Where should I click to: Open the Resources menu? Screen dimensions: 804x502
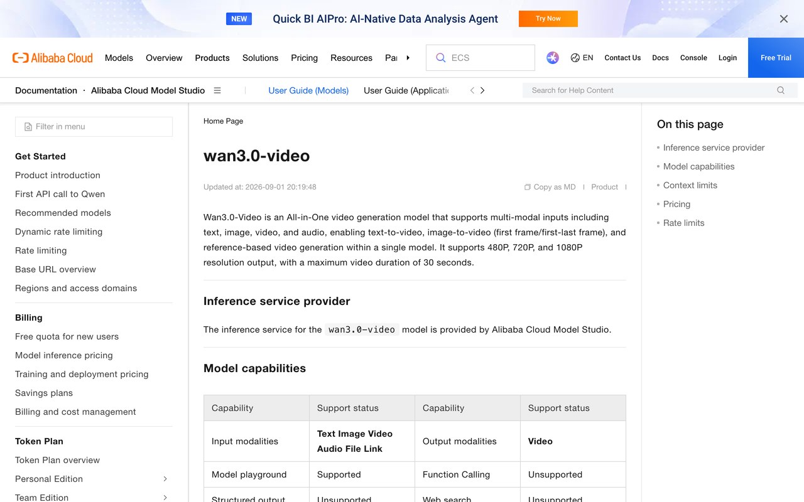[351, 58]
